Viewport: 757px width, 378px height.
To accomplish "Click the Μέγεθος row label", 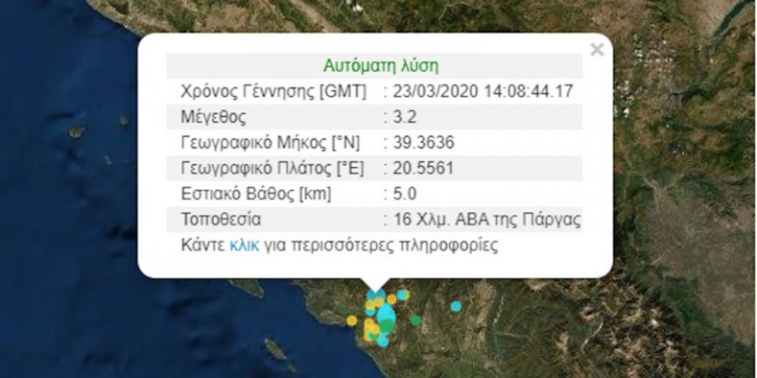I will point(213,117).
